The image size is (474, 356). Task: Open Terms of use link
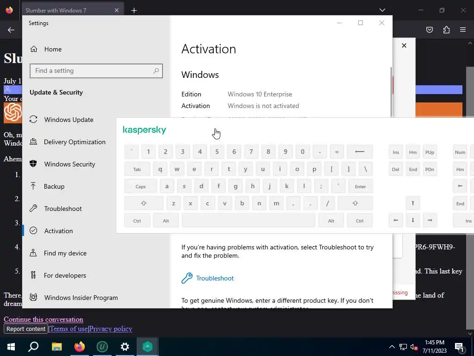(69, 329)
